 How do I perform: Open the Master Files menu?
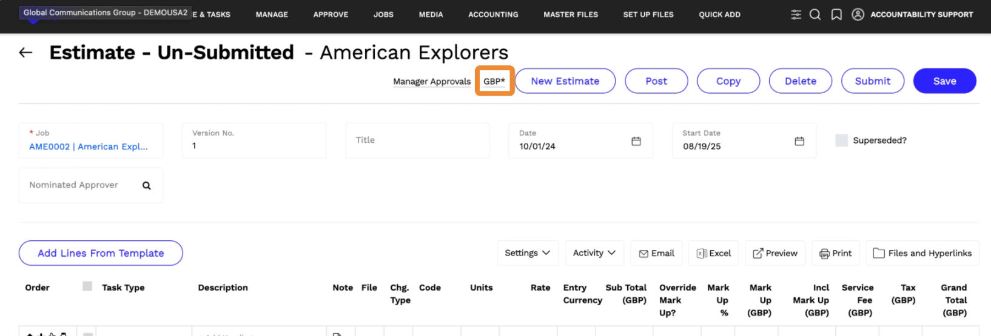coord(570,15)
